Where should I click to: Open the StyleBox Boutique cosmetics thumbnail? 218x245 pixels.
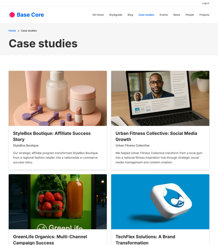click(x=58, y=98)
